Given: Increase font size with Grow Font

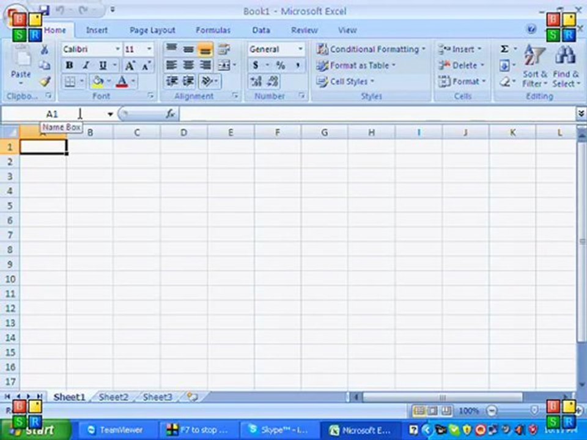Looking at the screenshot, I should pos(130,65).
